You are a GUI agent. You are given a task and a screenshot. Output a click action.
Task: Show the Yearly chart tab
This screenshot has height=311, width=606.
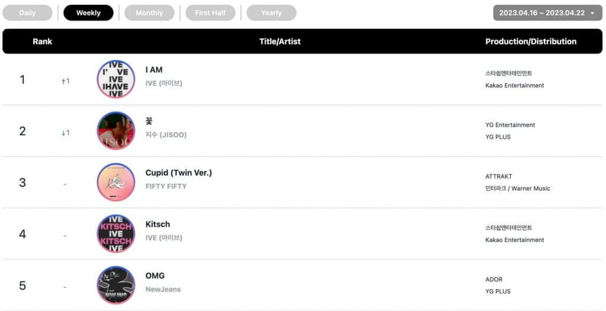click(272, 13)
